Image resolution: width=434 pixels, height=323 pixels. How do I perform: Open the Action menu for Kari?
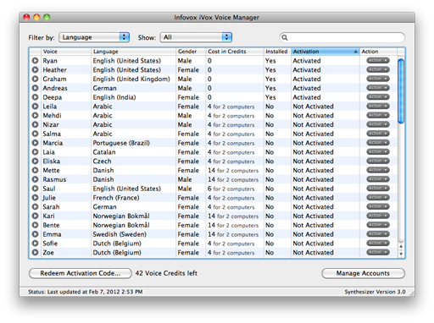378,216
